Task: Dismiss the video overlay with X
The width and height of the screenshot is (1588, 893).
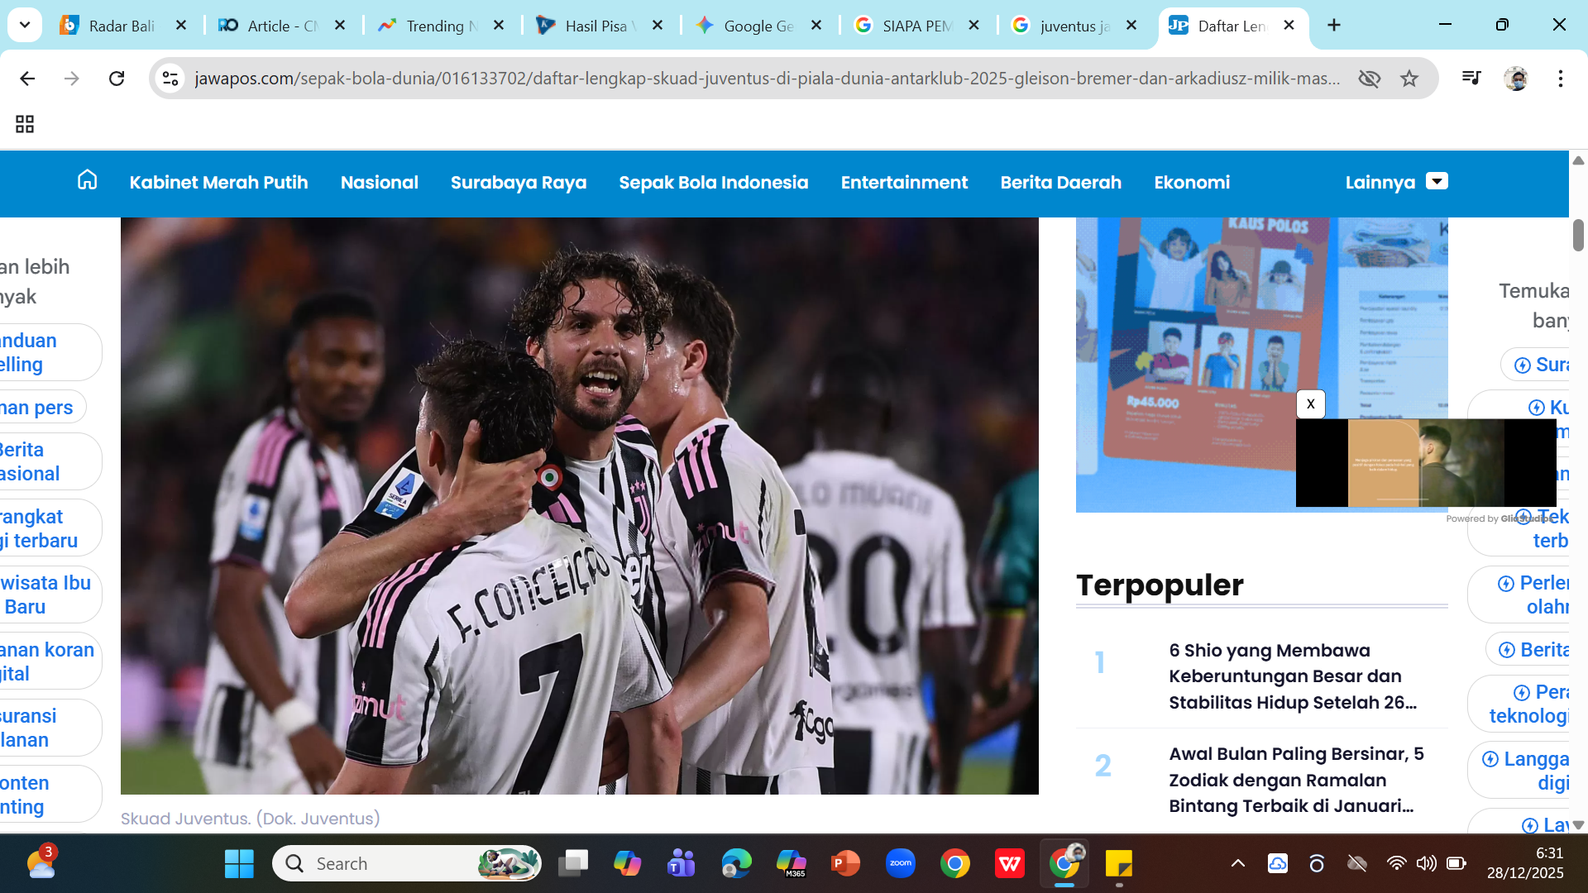Action: 1311,404
